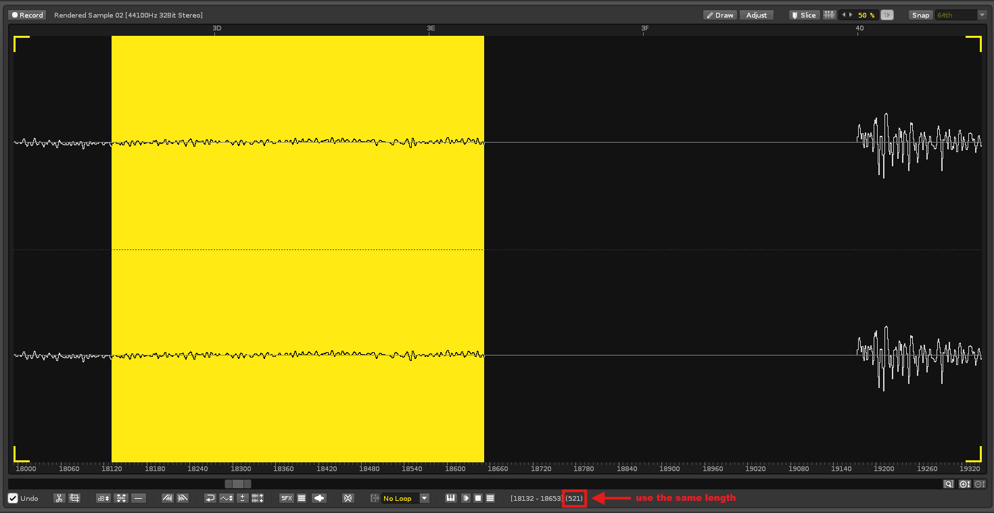
Task: Click the 3D marker on top ruler
Action: (x=217, y=28)
